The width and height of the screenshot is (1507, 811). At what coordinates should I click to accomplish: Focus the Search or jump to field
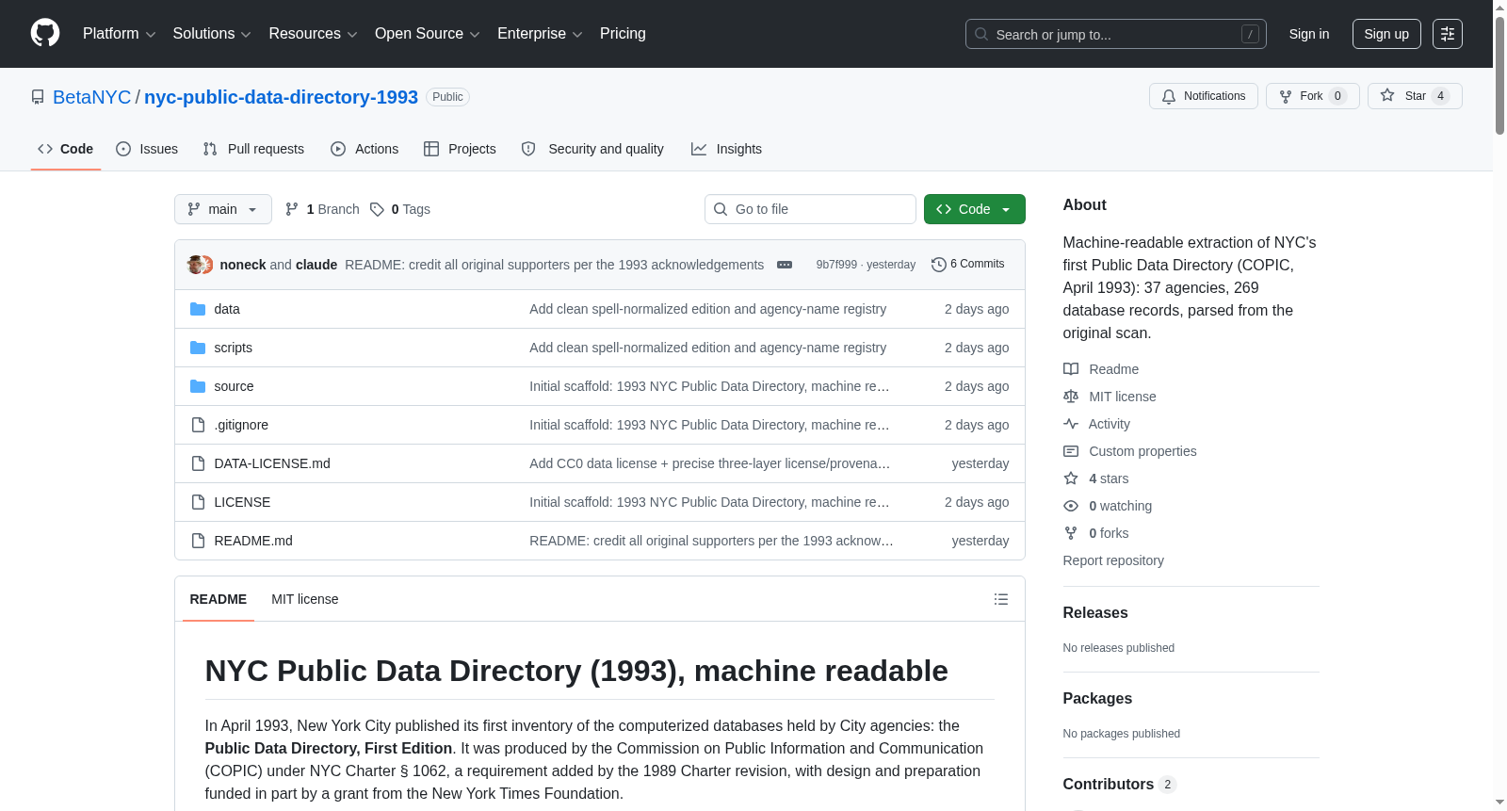1115,34
